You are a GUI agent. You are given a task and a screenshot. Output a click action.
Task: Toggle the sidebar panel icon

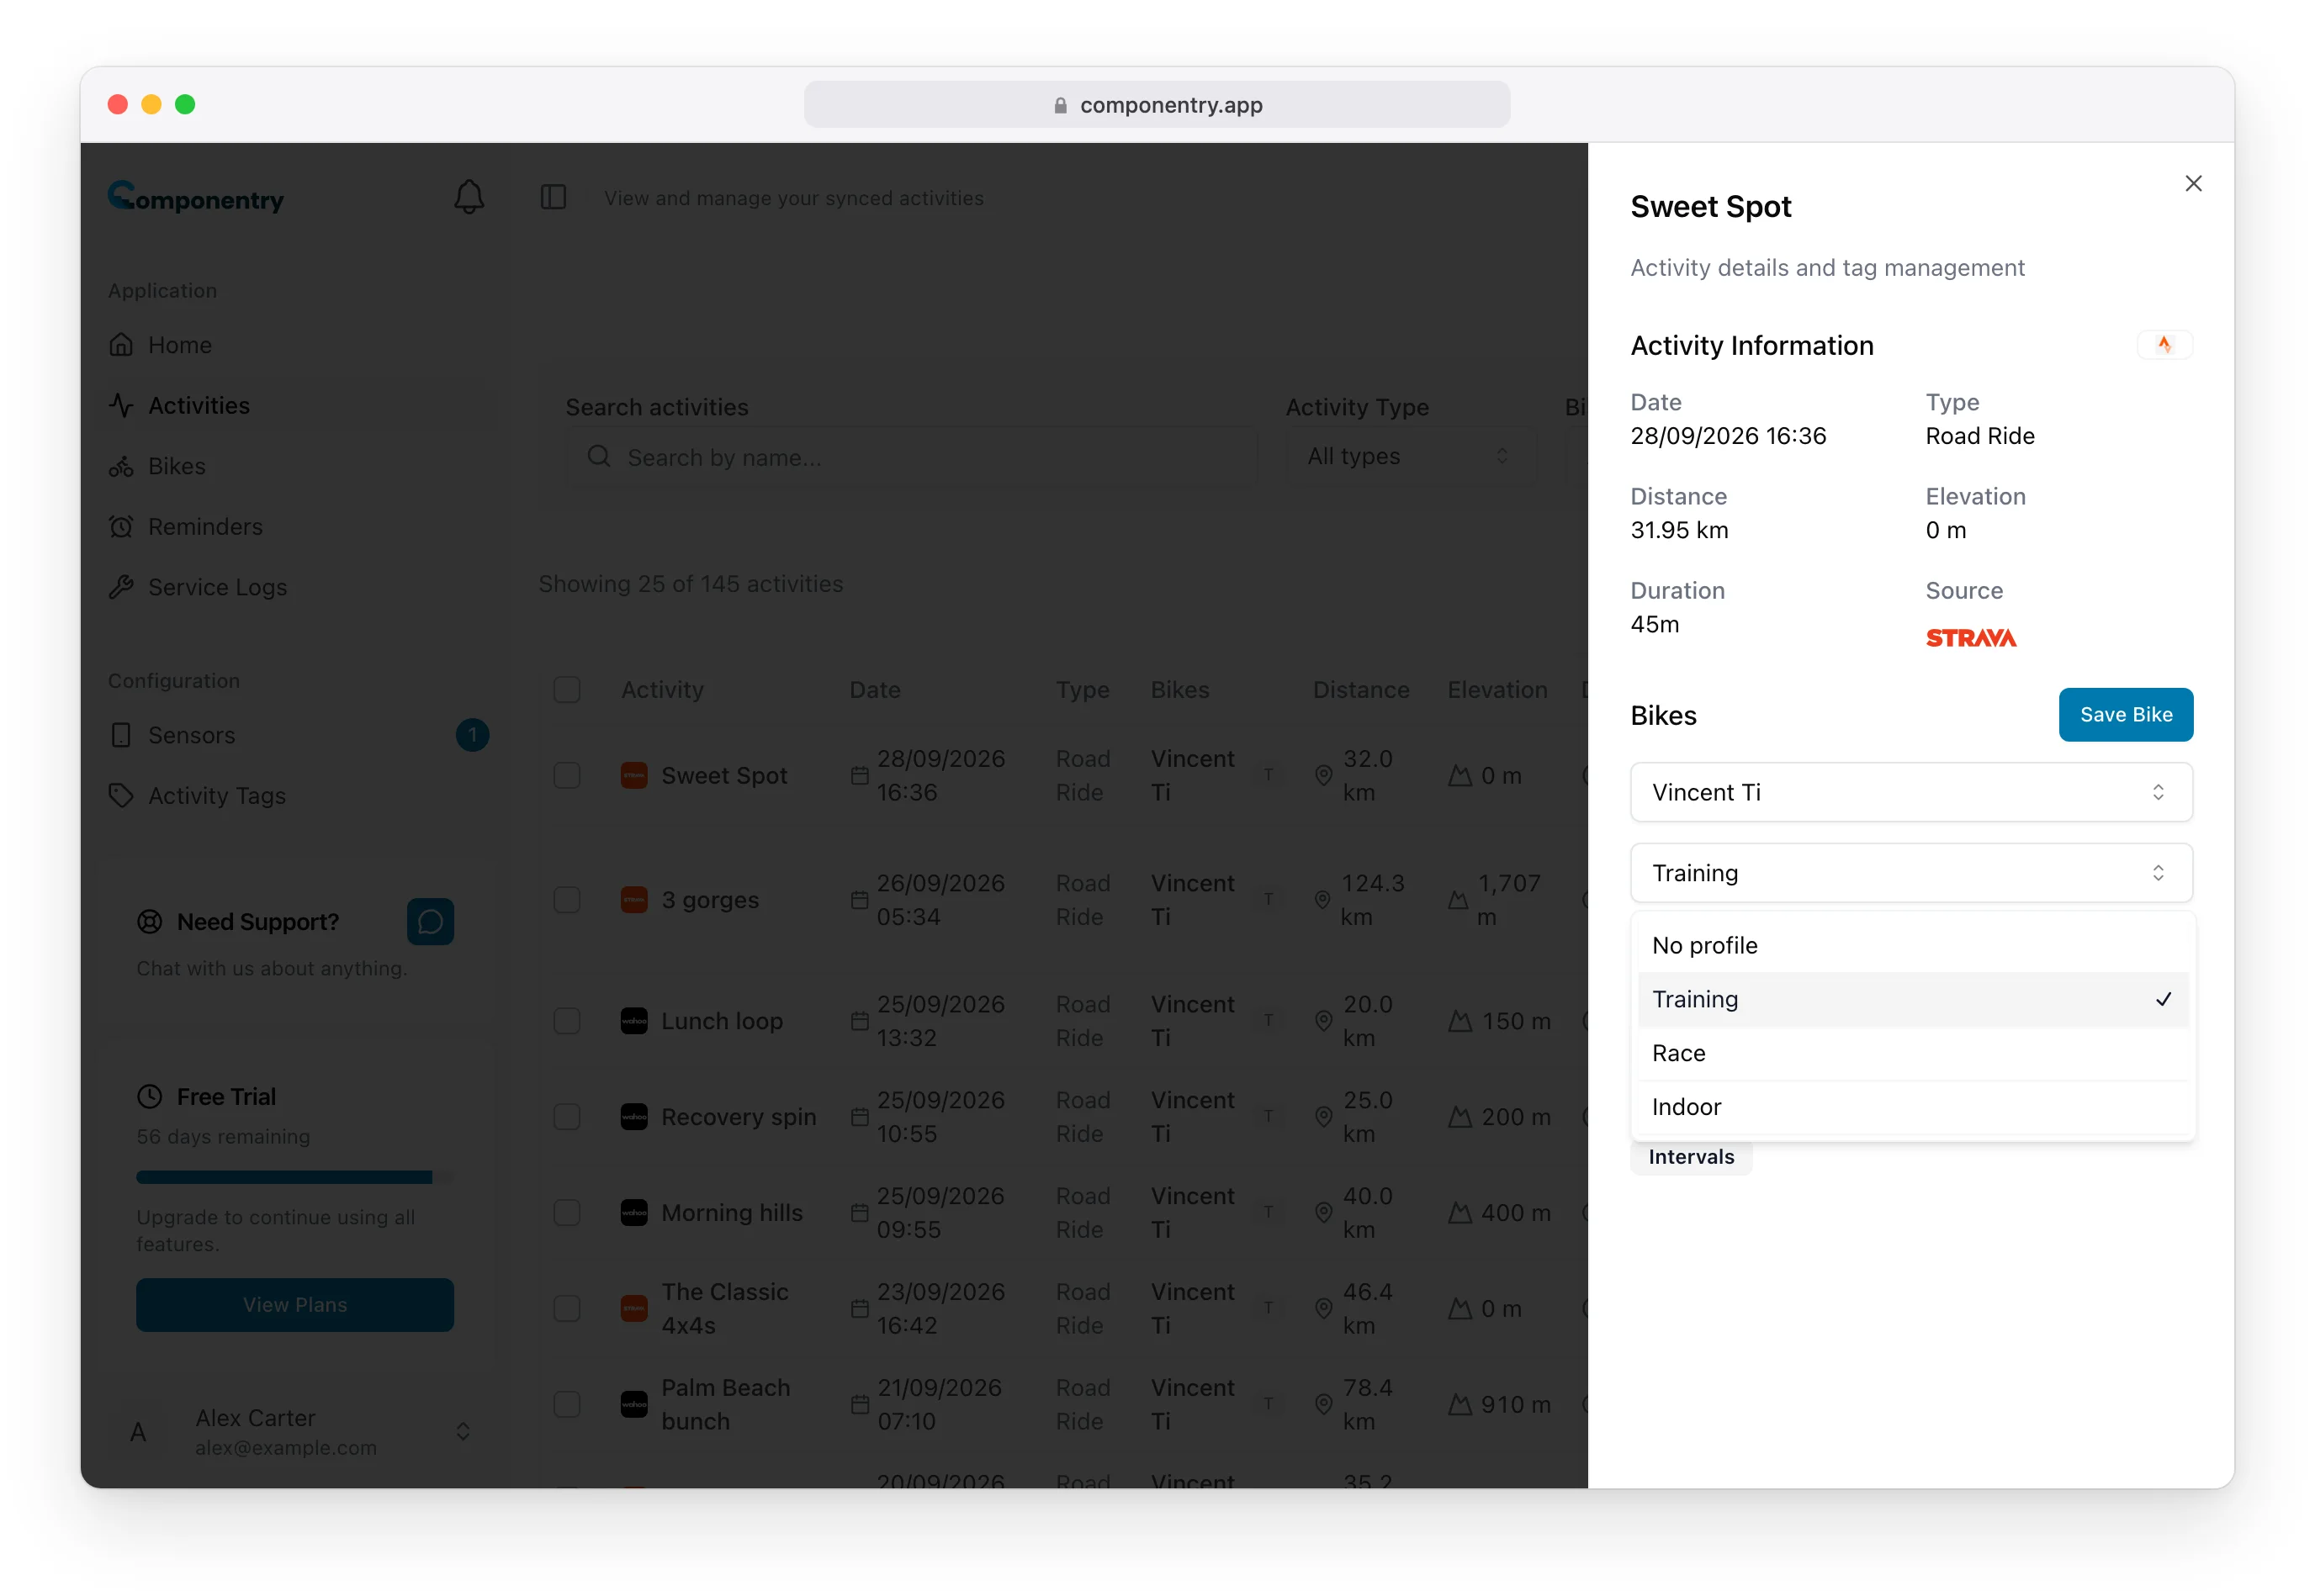(x=554, y=197)
